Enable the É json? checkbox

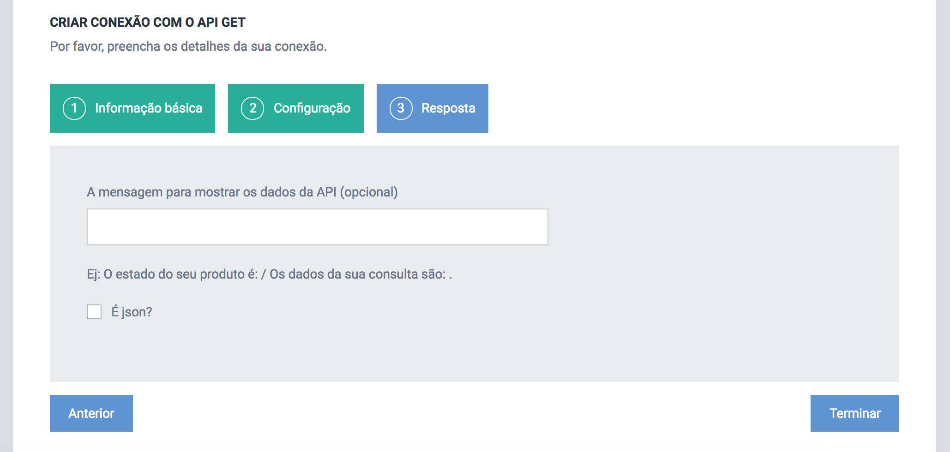coord(94,312)
